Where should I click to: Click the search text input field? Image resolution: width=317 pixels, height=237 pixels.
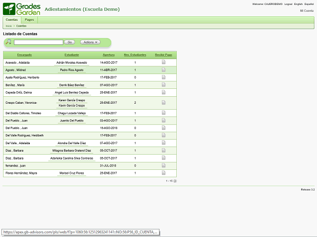coord(39,42)
